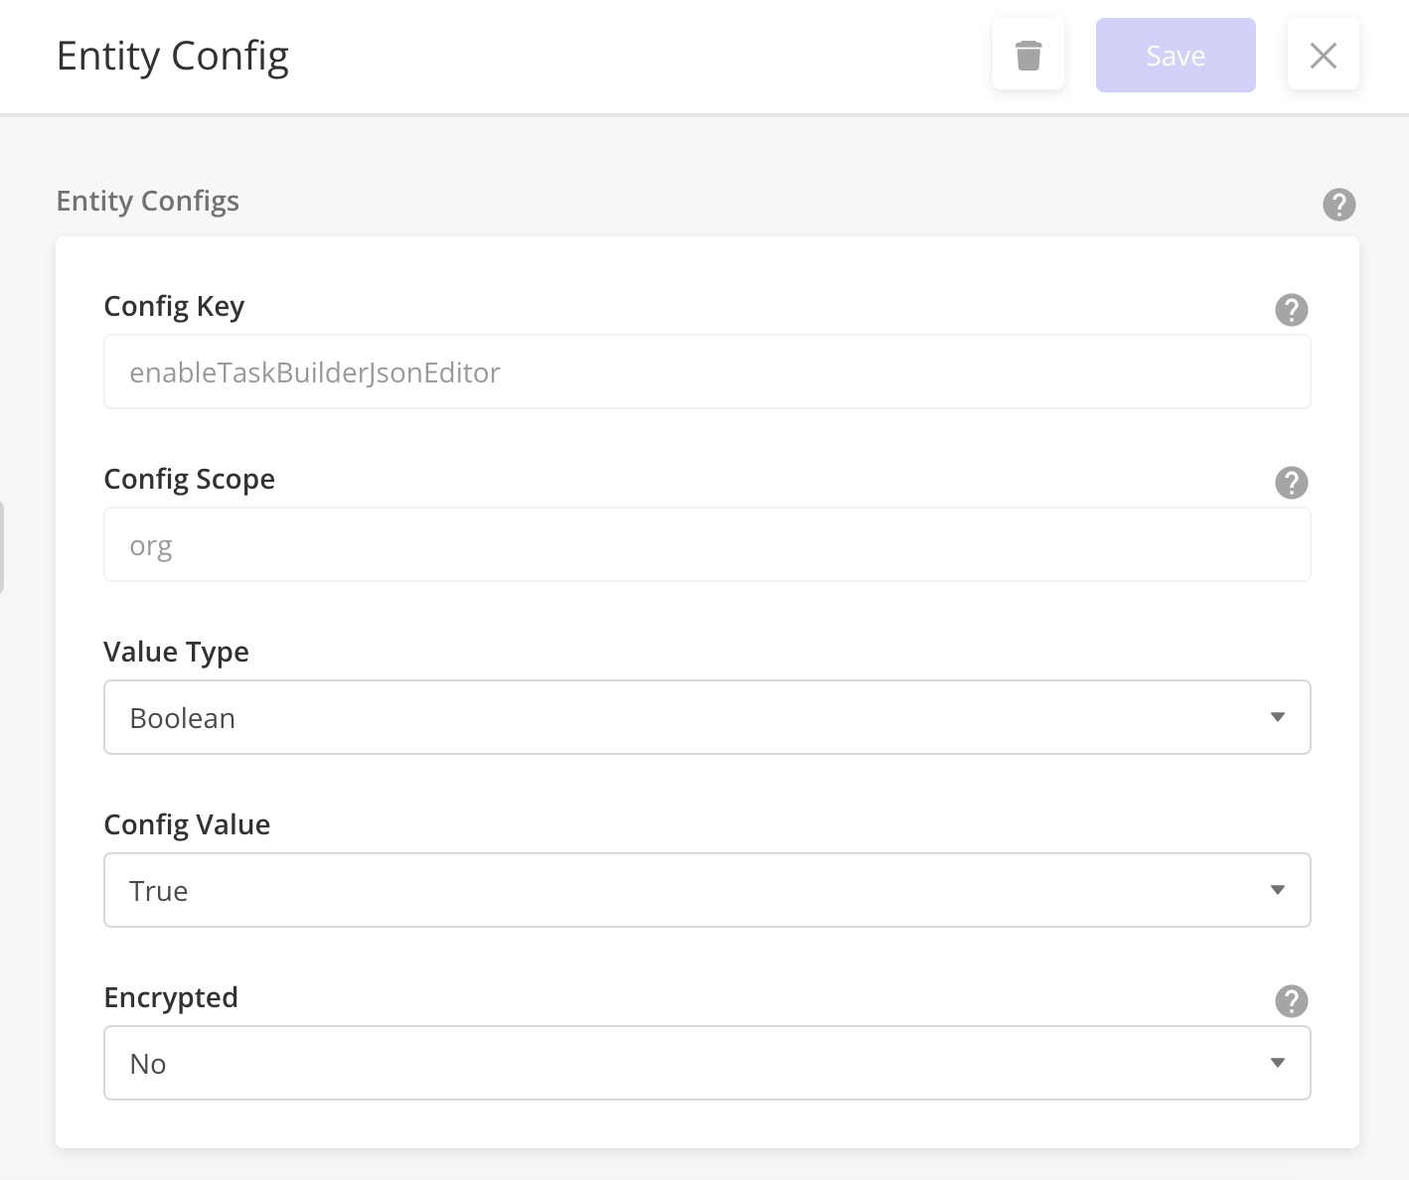The width and height of the screenshot is (1409, 1180).
Task: Click the Encrypted field label
Action: click(171, 998)
